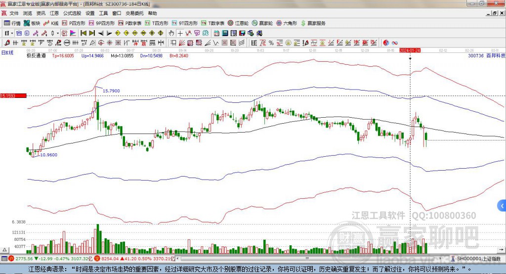
Task: Open the 9P四方形 tool
Action: point(102,23)
